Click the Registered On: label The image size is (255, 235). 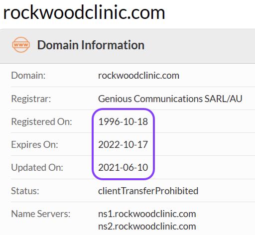coord(41,121)
